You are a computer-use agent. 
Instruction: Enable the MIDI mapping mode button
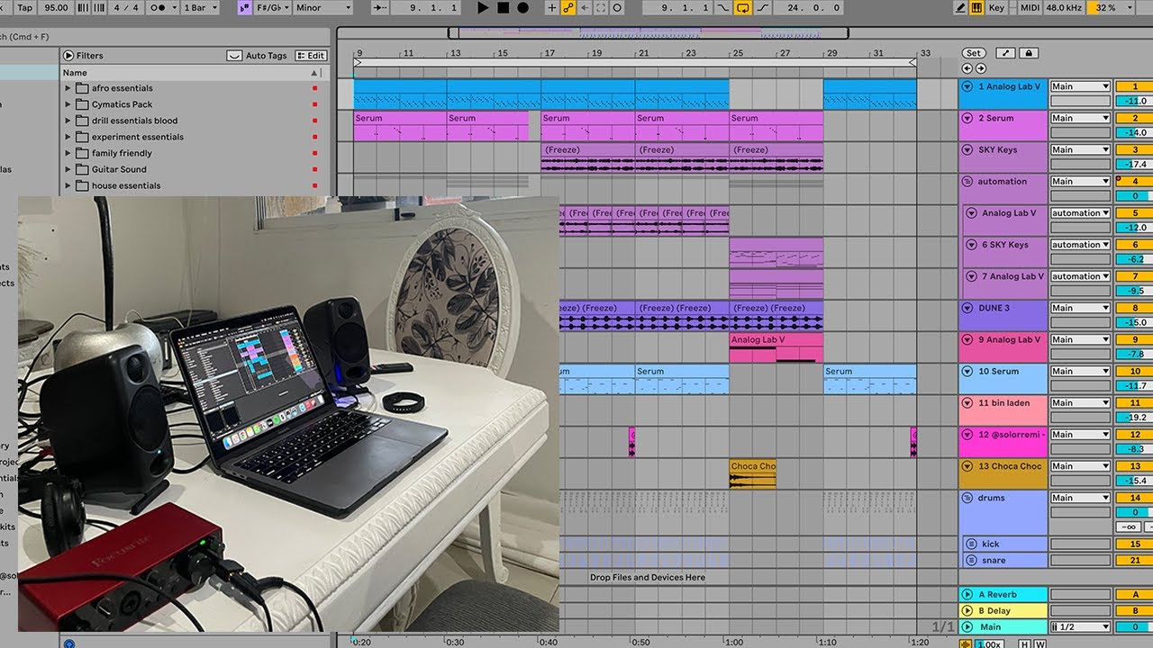[1029, 7]
